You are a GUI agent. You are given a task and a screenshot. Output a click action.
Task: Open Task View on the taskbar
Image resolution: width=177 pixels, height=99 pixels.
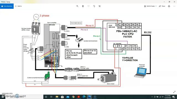coord(51,97)
